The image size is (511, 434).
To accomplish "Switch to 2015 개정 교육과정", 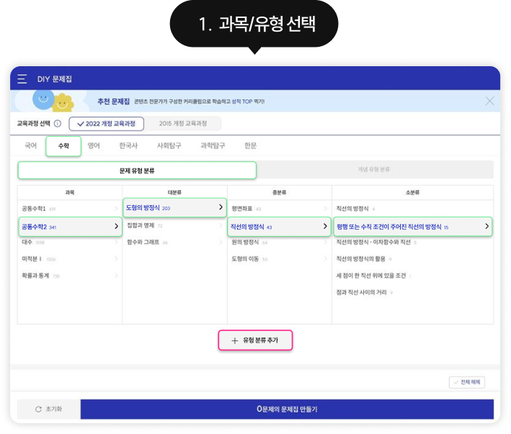I will 184,124.
